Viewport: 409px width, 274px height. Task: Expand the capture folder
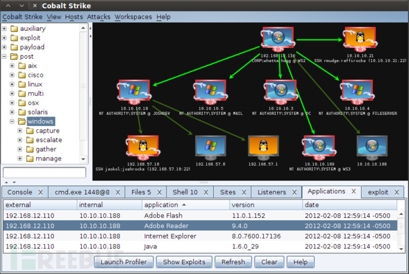20,130
